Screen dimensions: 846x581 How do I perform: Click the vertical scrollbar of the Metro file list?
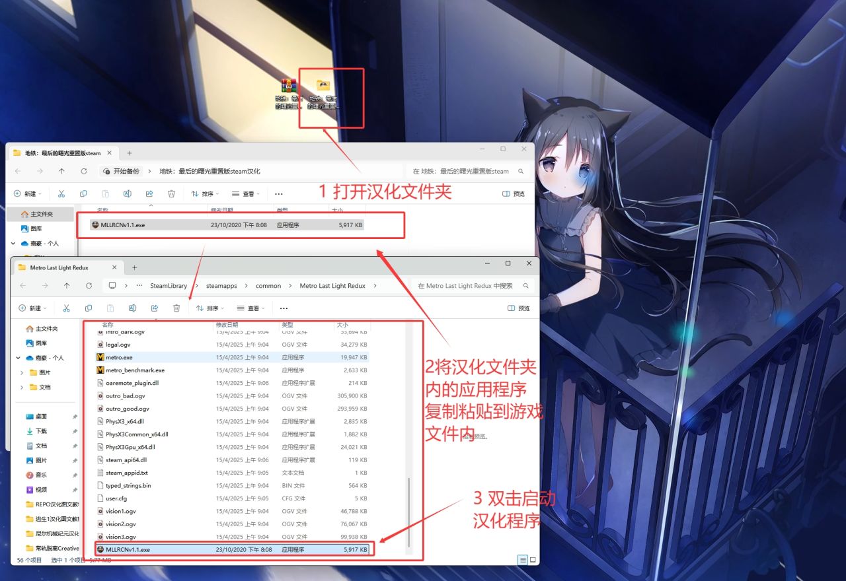pos(409,511)
